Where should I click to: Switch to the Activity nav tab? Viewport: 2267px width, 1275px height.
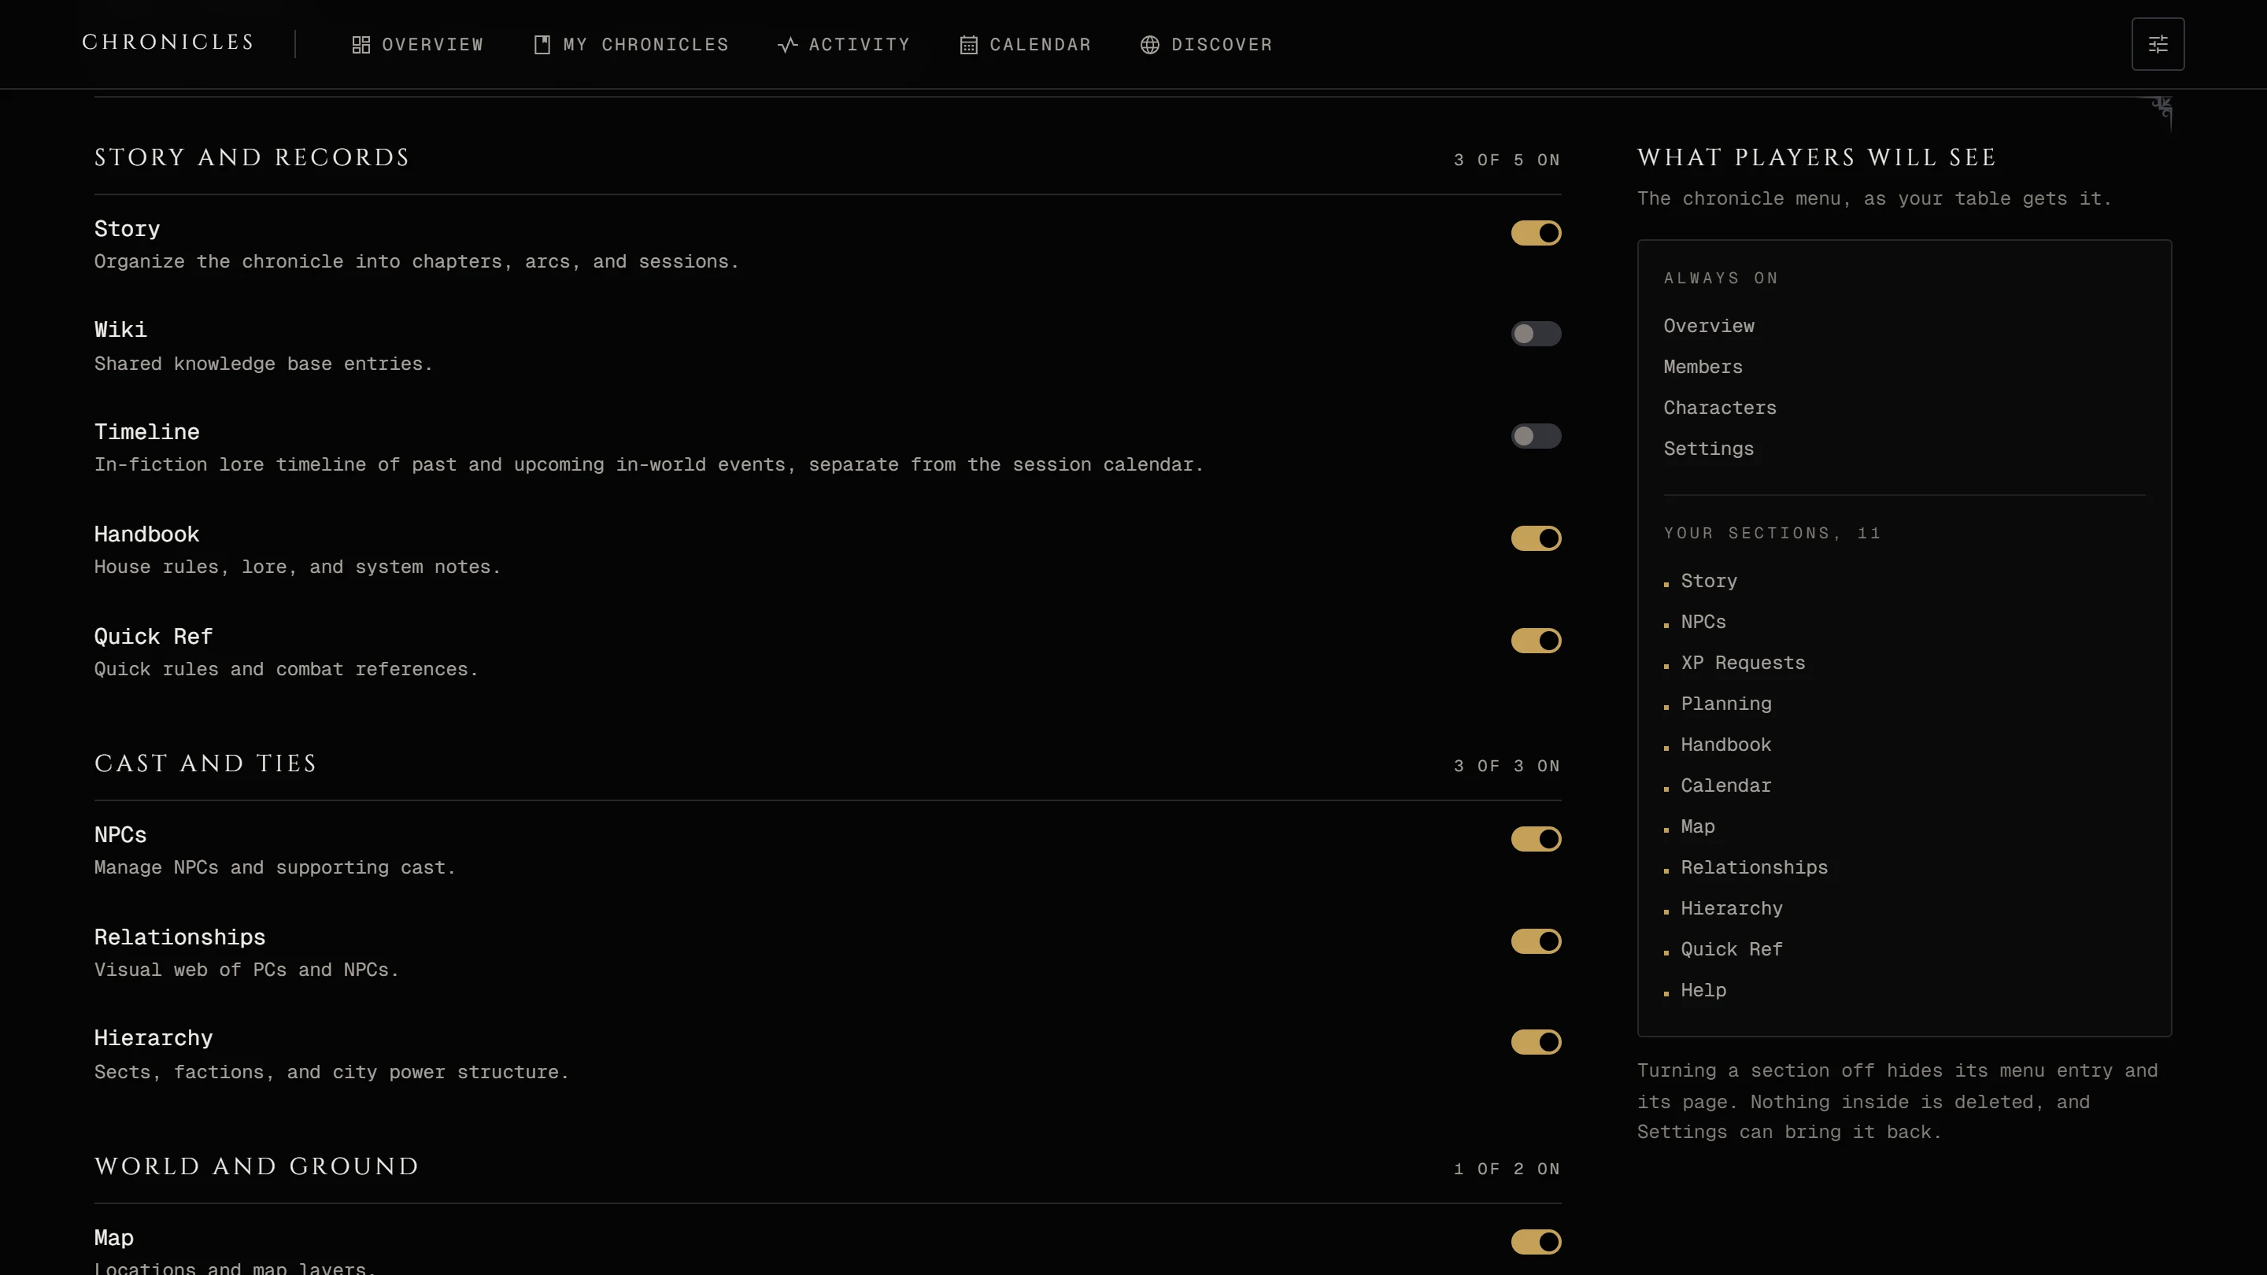[844, 45]
